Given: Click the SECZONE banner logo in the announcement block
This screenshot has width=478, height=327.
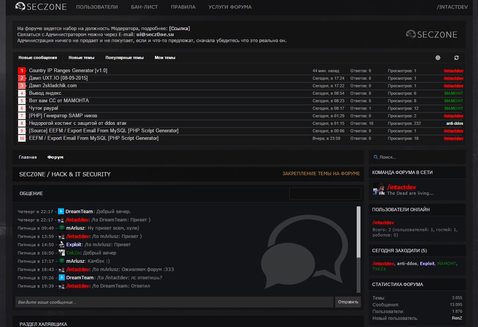Looking at the screenshot, I should 432,35.
